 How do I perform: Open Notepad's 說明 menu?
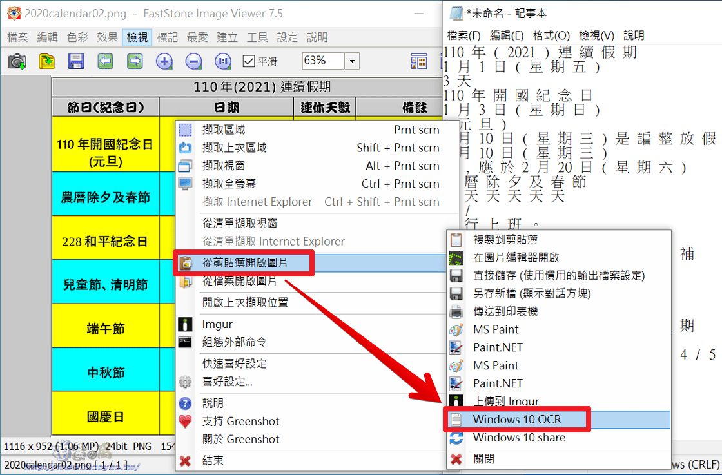pyautogui.click(x=634, y=35)
